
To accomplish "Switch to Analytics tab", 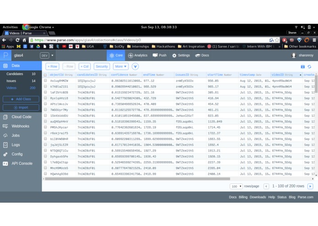I will pyautogui.click(x=138, y=55).
